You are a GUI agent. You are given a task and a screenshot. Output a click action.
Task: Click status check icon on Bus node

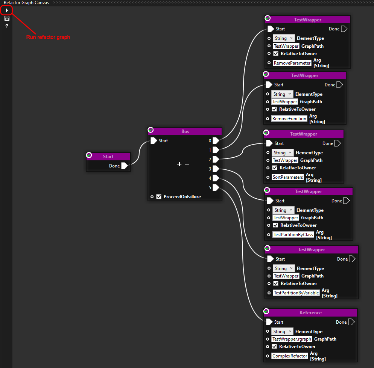point(151,130)
